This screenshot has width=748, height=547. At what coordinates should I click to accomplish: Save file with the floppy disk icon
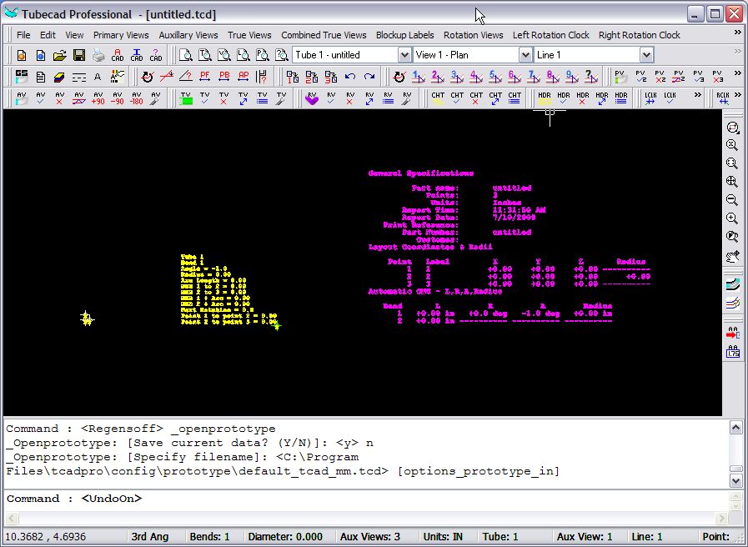[x=79, y=55]
